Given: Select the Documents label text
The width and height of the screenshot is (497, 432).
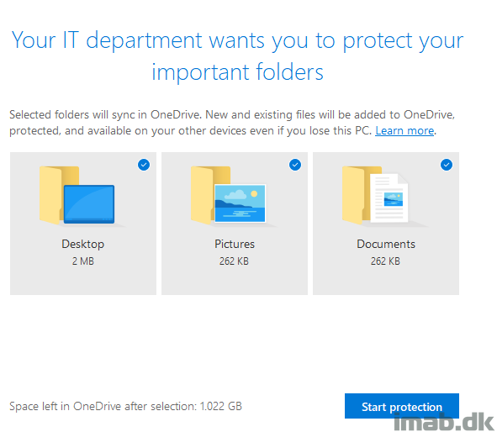Looking at the screenshot, I should click(386, 244).
